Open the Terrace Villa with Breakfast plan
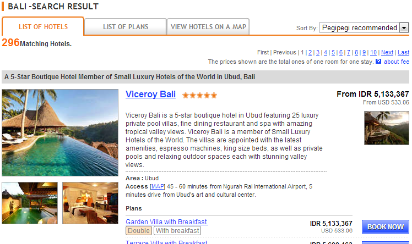Screen dimensions: 412x244 point(166,242)
